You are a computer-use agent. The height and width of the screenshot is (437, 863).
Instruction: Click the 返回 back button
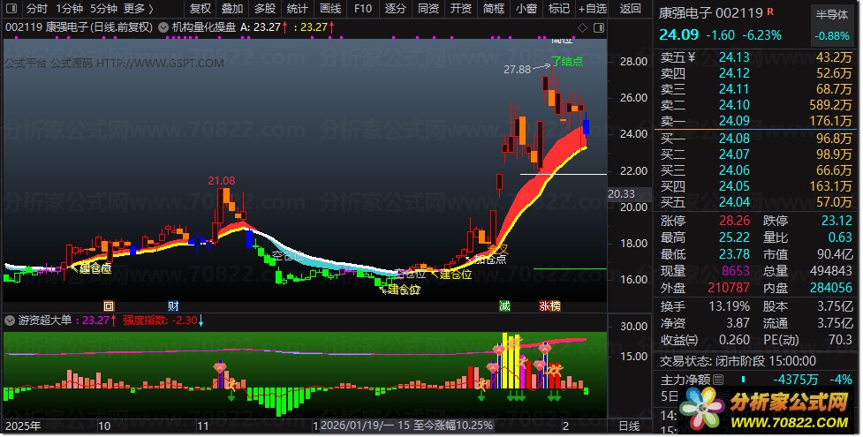[x=631, y=8]
